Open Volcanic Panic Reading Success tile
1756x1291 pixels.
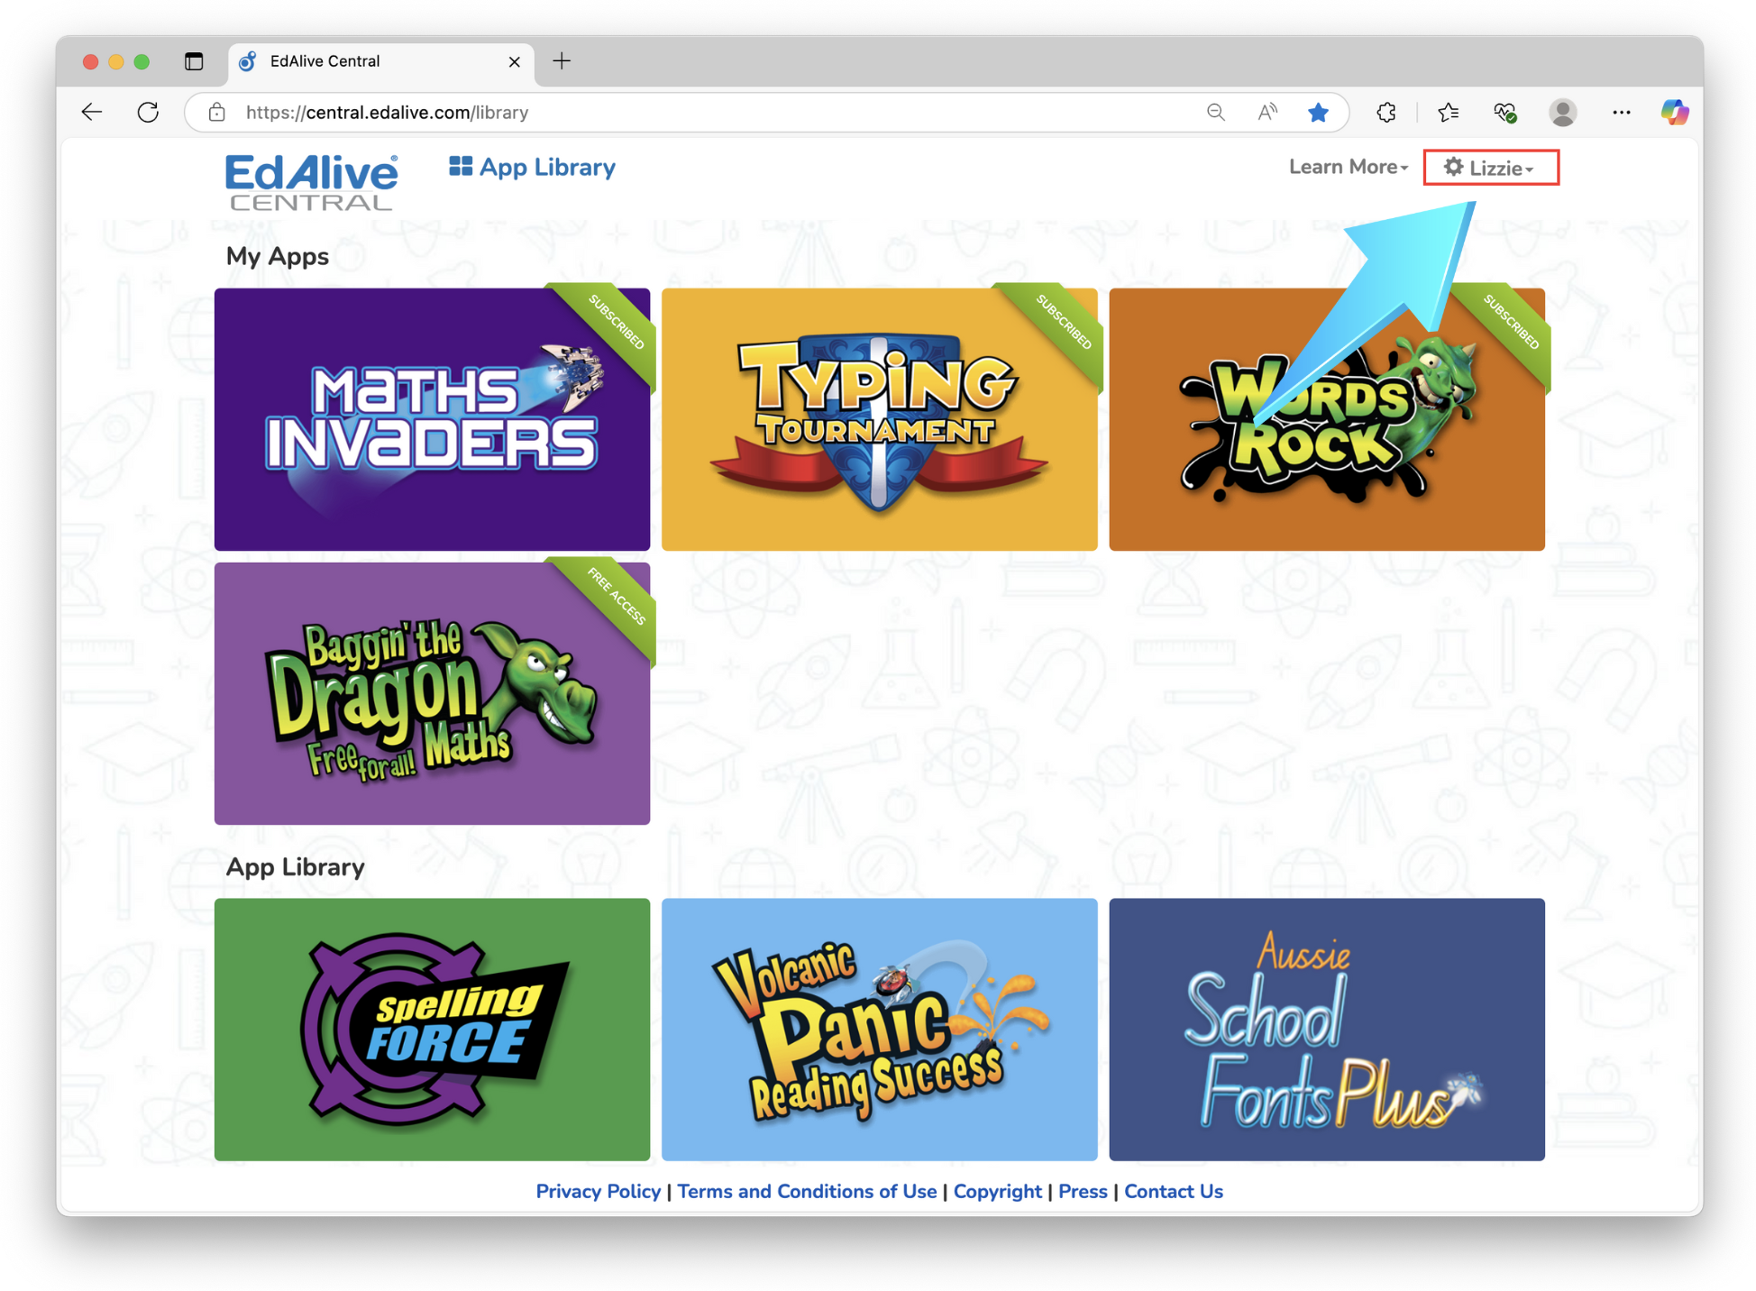(879, 1029)
